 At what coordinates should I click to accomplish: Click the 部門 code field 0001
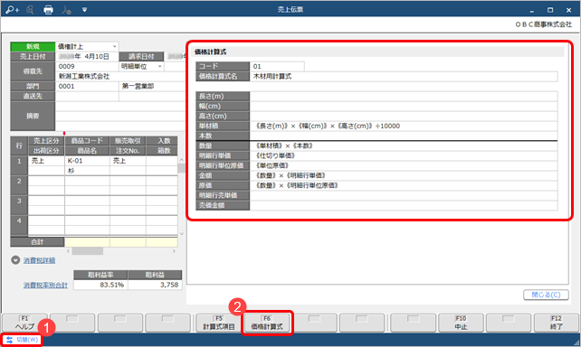click(87, 86)
